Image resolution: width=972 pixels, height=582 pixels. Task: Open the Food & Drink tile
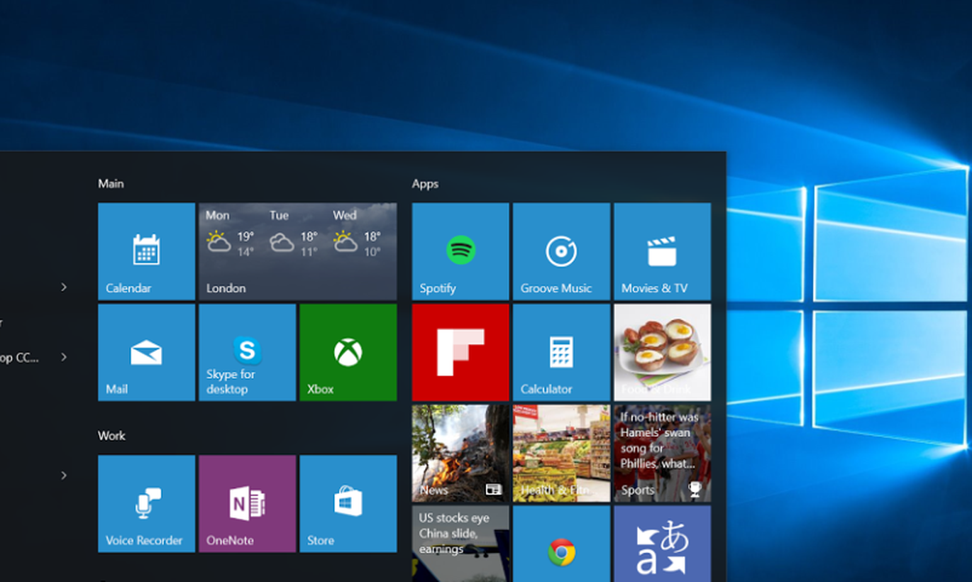click(x=662, y=352)
